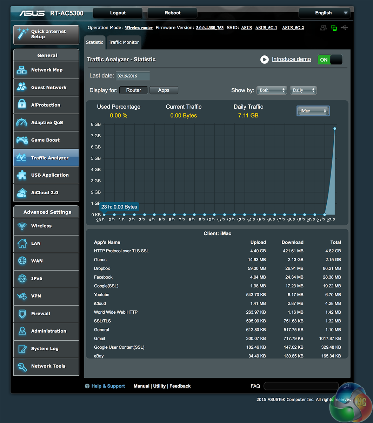Open the English language dropdown
373x423 pixels.
325,13
